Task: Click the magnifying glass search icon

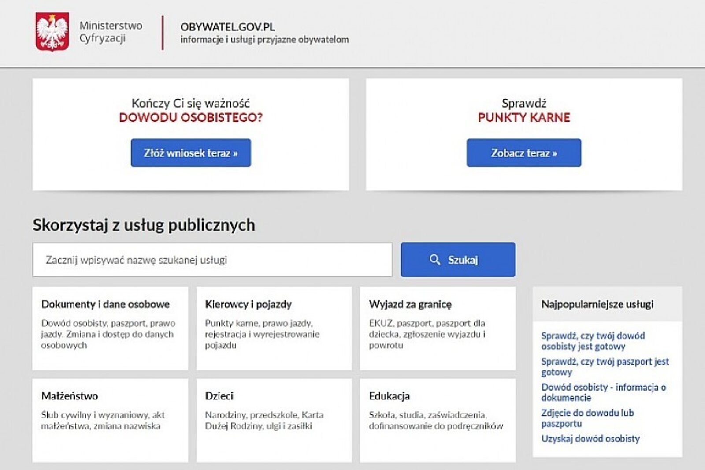Action: click(x=434, y=260)
